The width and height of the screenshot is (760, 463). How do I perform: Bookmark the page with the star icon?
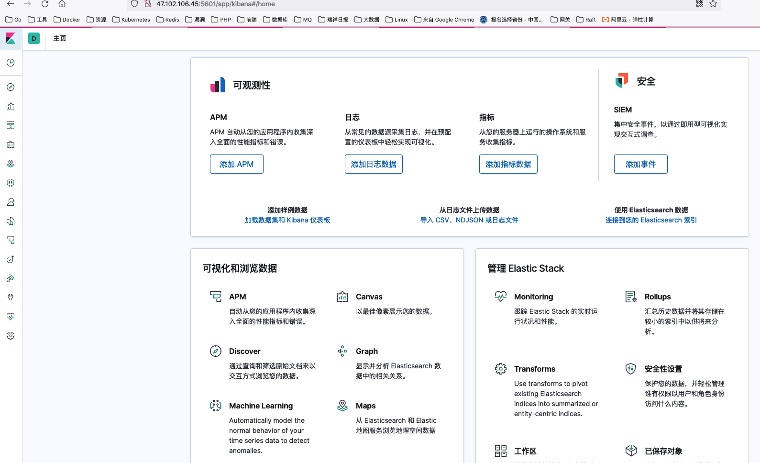713,4
